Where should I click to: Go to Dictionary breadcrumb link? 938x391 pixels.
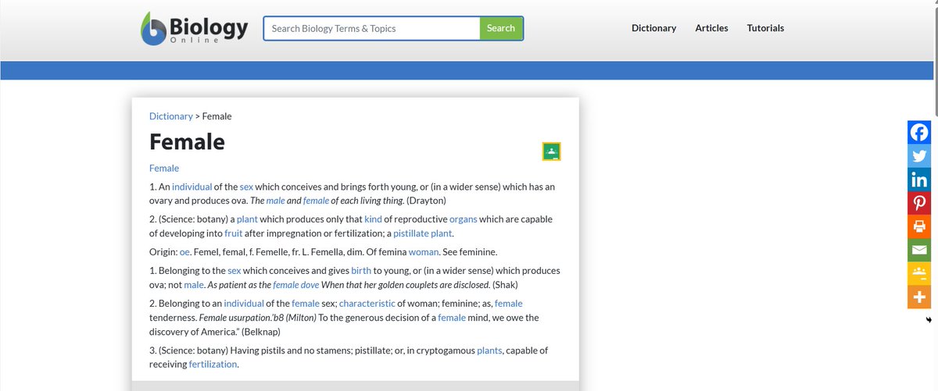tap(170, 116)
